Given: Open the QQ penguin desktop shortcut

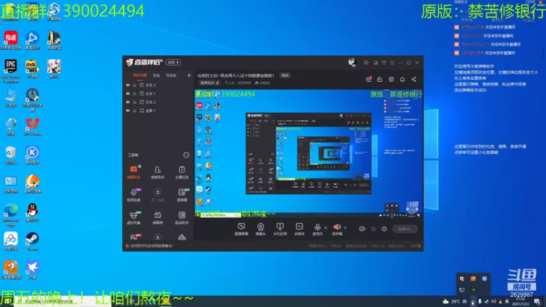Looking at the screenshot, I should pyautogui.click(x=32, y=213).
